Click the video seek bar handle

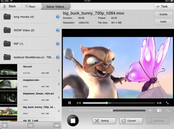(x=107, y=103)
